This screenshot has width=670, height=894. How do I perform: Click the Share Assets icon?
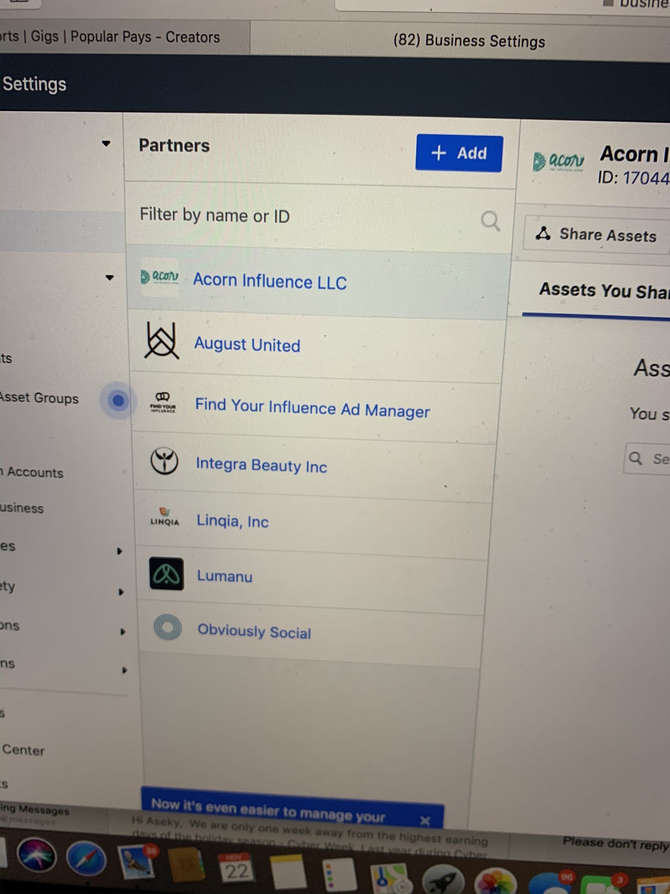543,233
